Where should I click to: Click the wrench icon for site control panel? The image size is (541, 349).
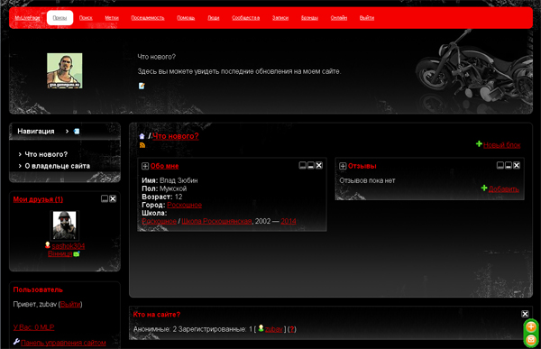click(16, 342)
